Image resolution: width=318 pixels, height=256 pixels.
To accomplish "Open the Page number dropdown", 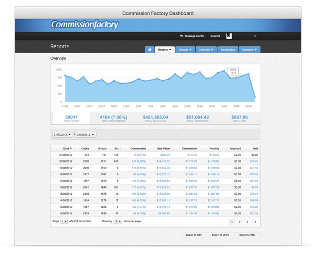I will point(64,221).
